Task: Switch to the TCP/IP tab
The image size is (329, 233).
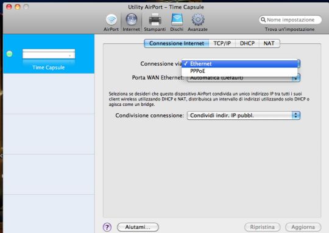Action: (222, 43)
